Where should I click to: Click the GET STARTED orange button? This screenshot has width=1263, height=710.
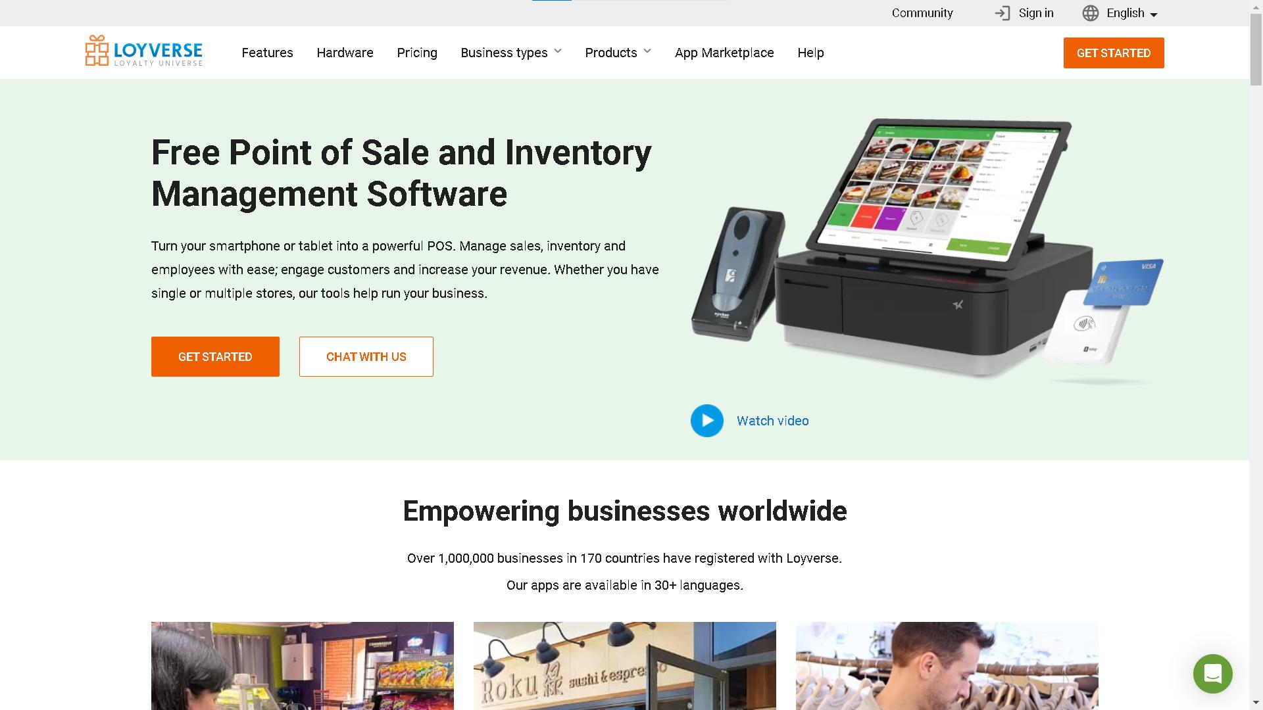pos(1113,53)
